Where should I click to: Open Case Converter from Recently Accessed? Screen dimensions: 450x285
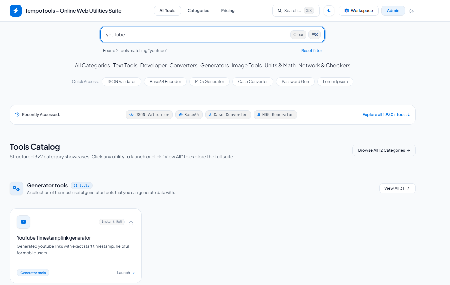(228, 115)
